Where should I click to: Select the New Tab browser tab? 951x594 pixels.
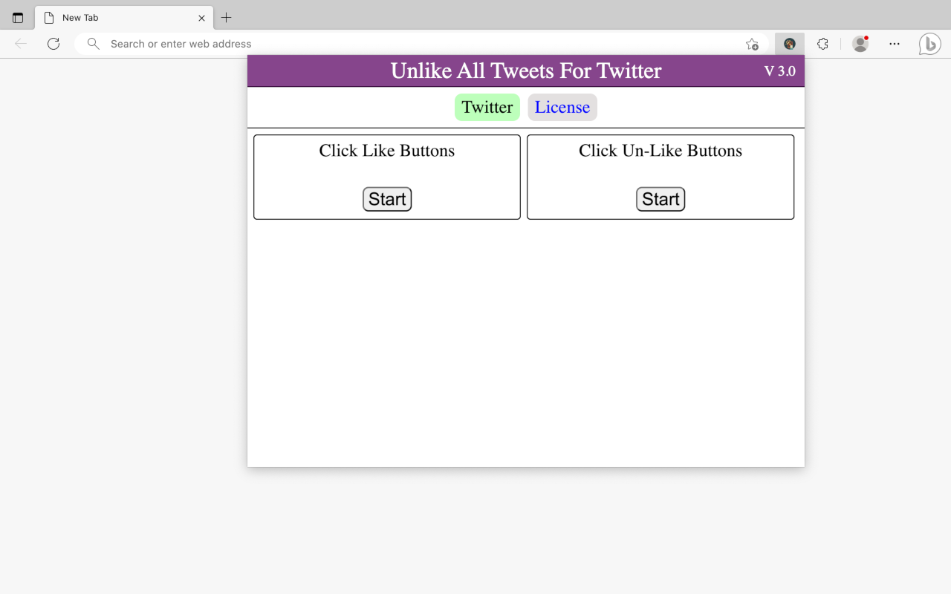tap(124, 18)
